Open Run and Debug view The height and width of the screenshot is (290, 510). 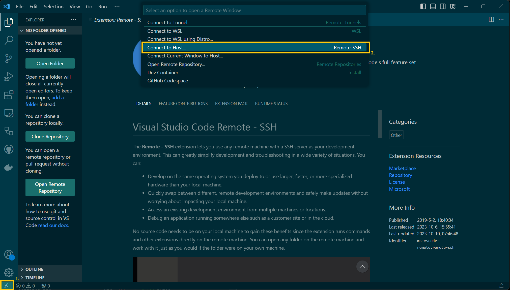point(9,77)
